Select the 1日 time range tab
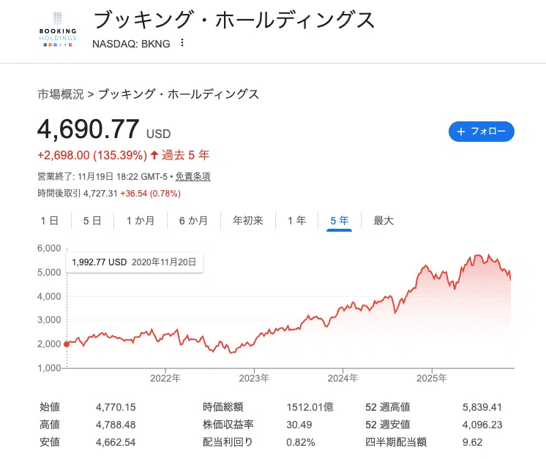Image resolution: width=546 pixels, height=459 pixels. (x=49, y=221)
